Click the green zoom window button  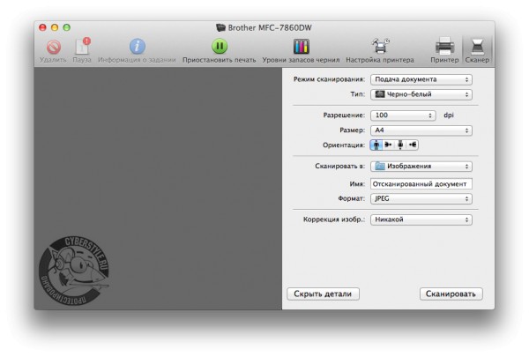(67, 27)
